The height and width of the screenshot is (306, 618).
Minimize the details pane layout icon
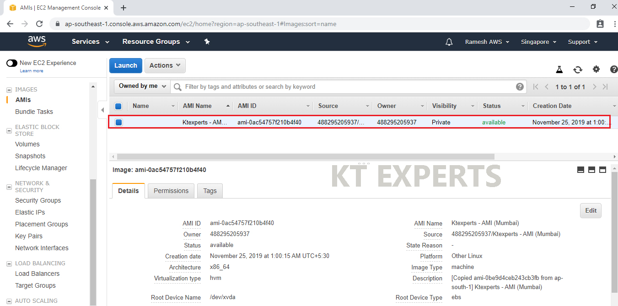(580, 170)
